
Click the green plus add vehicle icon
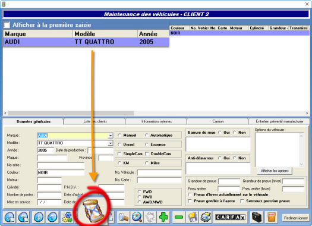pos(163,217)
